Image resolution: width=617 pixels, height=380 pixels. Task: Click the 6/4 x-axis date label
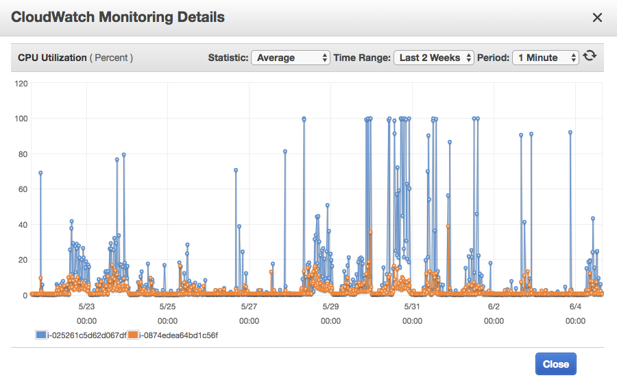[575, 307]
